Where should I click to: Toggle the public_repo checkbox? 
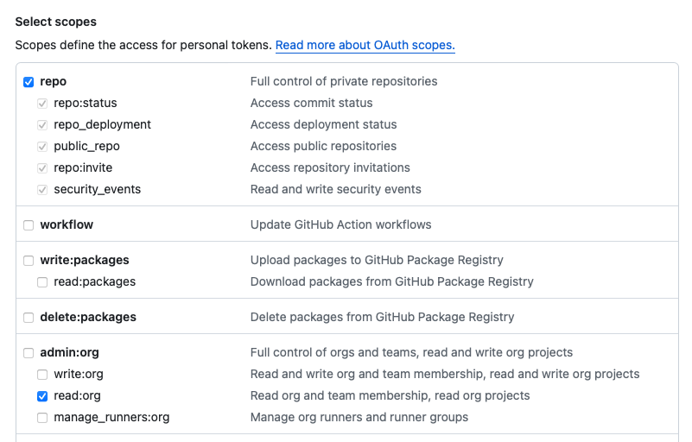tap(42, 147)
